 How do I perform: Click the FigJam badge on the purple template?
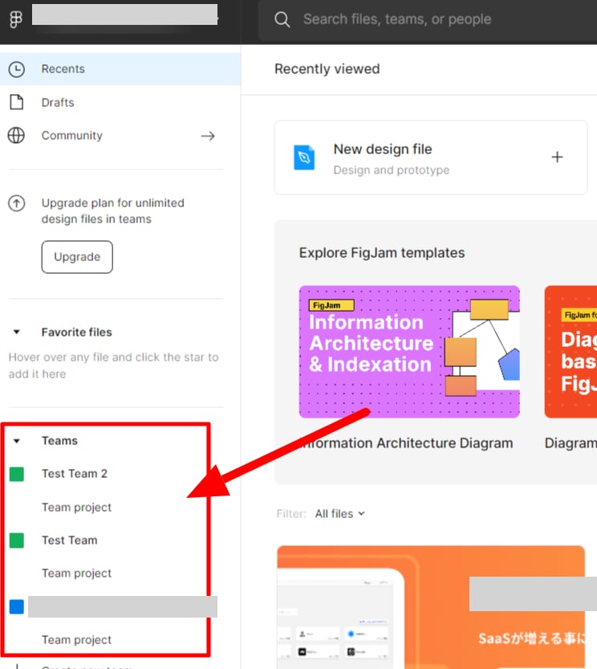[x=331, y=305]
